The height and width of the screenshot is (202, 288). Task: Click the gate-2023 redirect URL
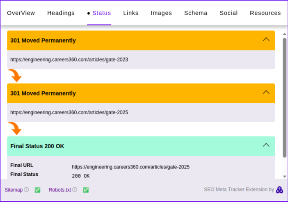pyautogui.click(x=69, y=60)
